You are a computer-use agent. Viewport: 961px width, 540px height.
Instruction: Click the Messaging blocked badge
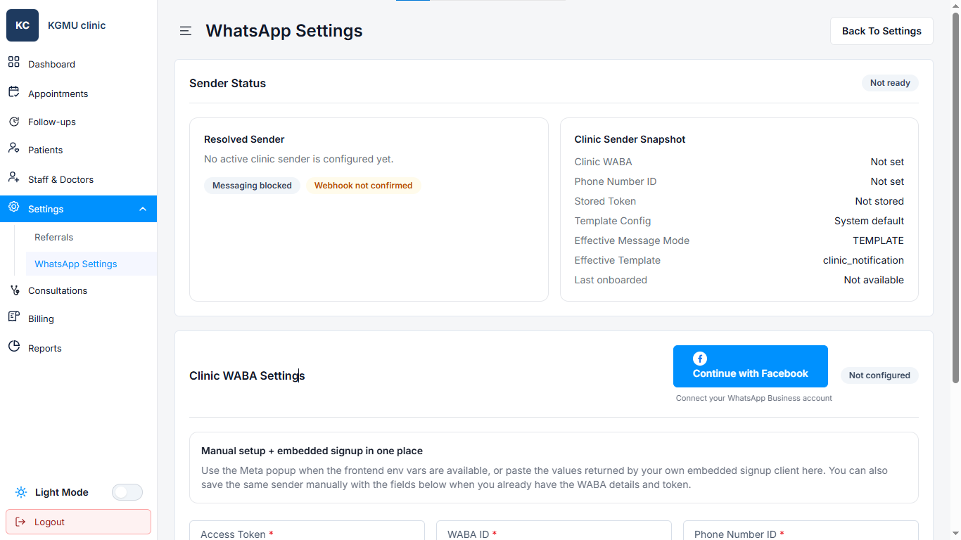[252, 186]
